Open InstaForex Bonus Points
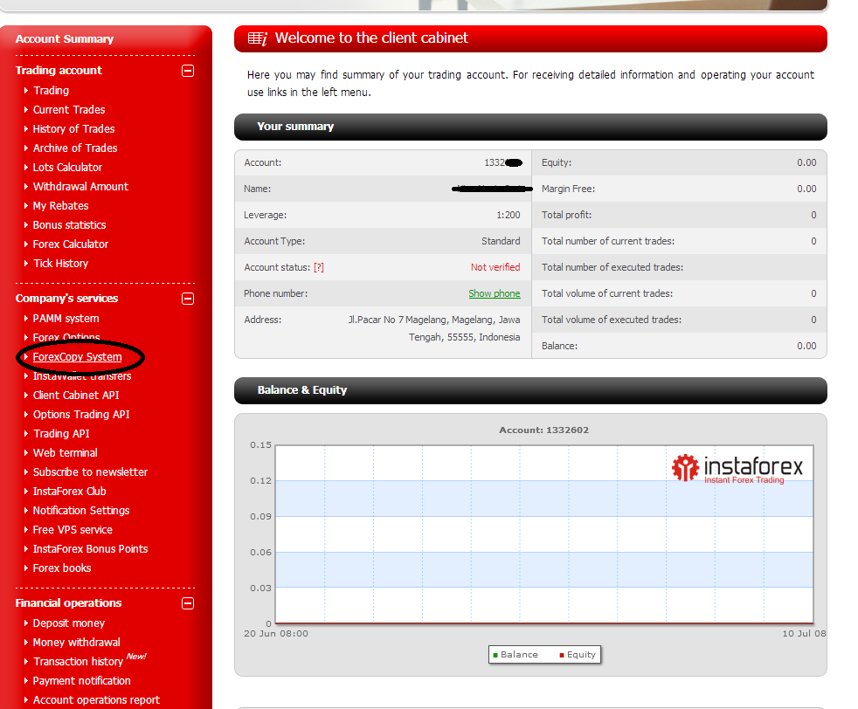The height and width of the screenshot is (709, 858). point(90,548)
